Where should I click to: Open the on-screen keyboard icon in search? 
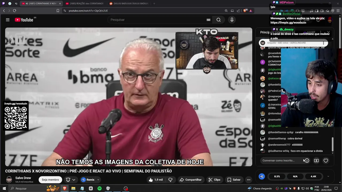208,20
